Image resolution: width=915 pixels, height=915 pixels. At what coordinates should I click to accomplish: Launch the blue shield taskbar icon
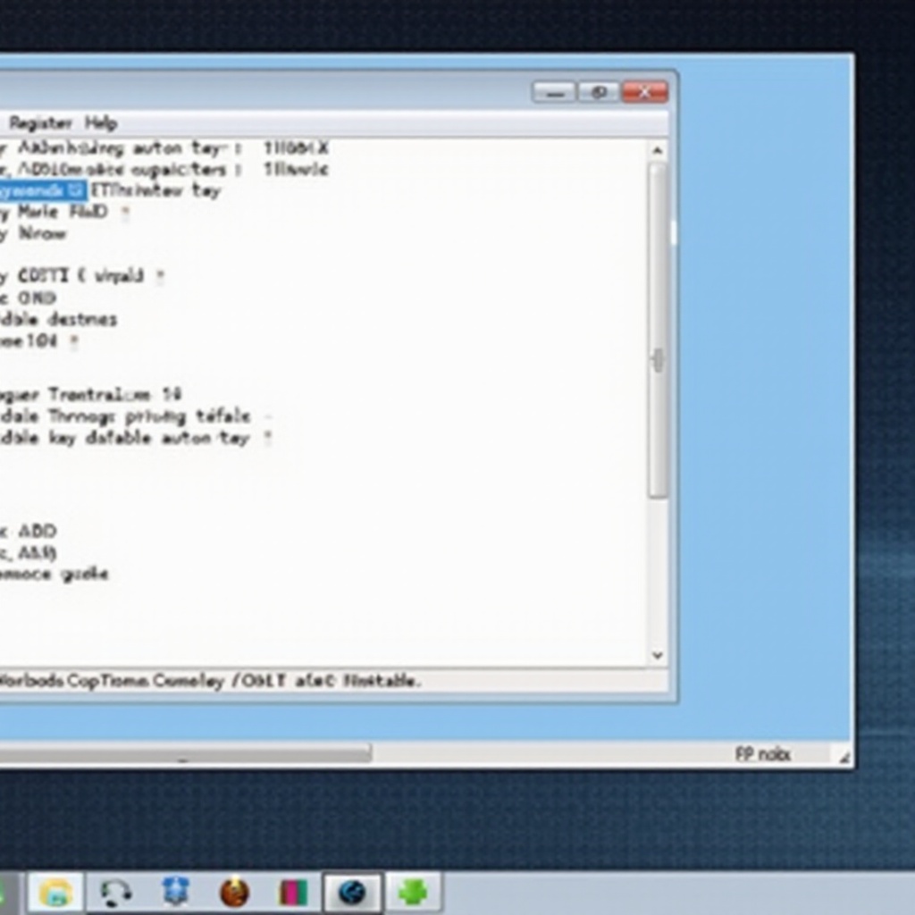point(175,892)
